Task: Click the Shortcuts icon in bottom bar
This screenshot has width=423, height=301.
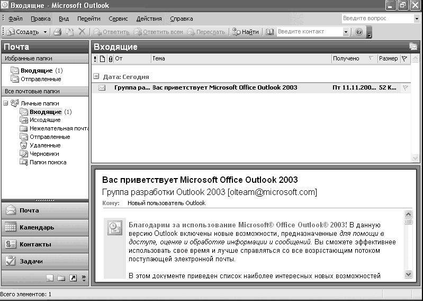Action: (x=73, y=278)
